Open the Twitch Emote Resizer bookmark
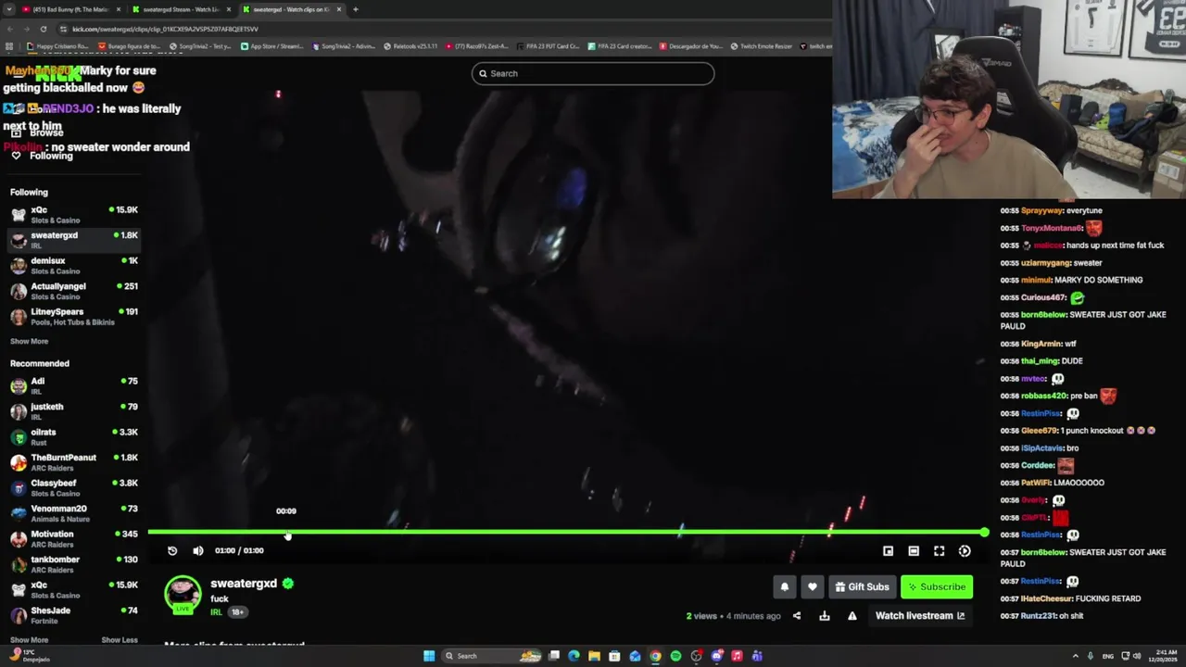This screenshot has width=1186, height=667. (762, 46)
